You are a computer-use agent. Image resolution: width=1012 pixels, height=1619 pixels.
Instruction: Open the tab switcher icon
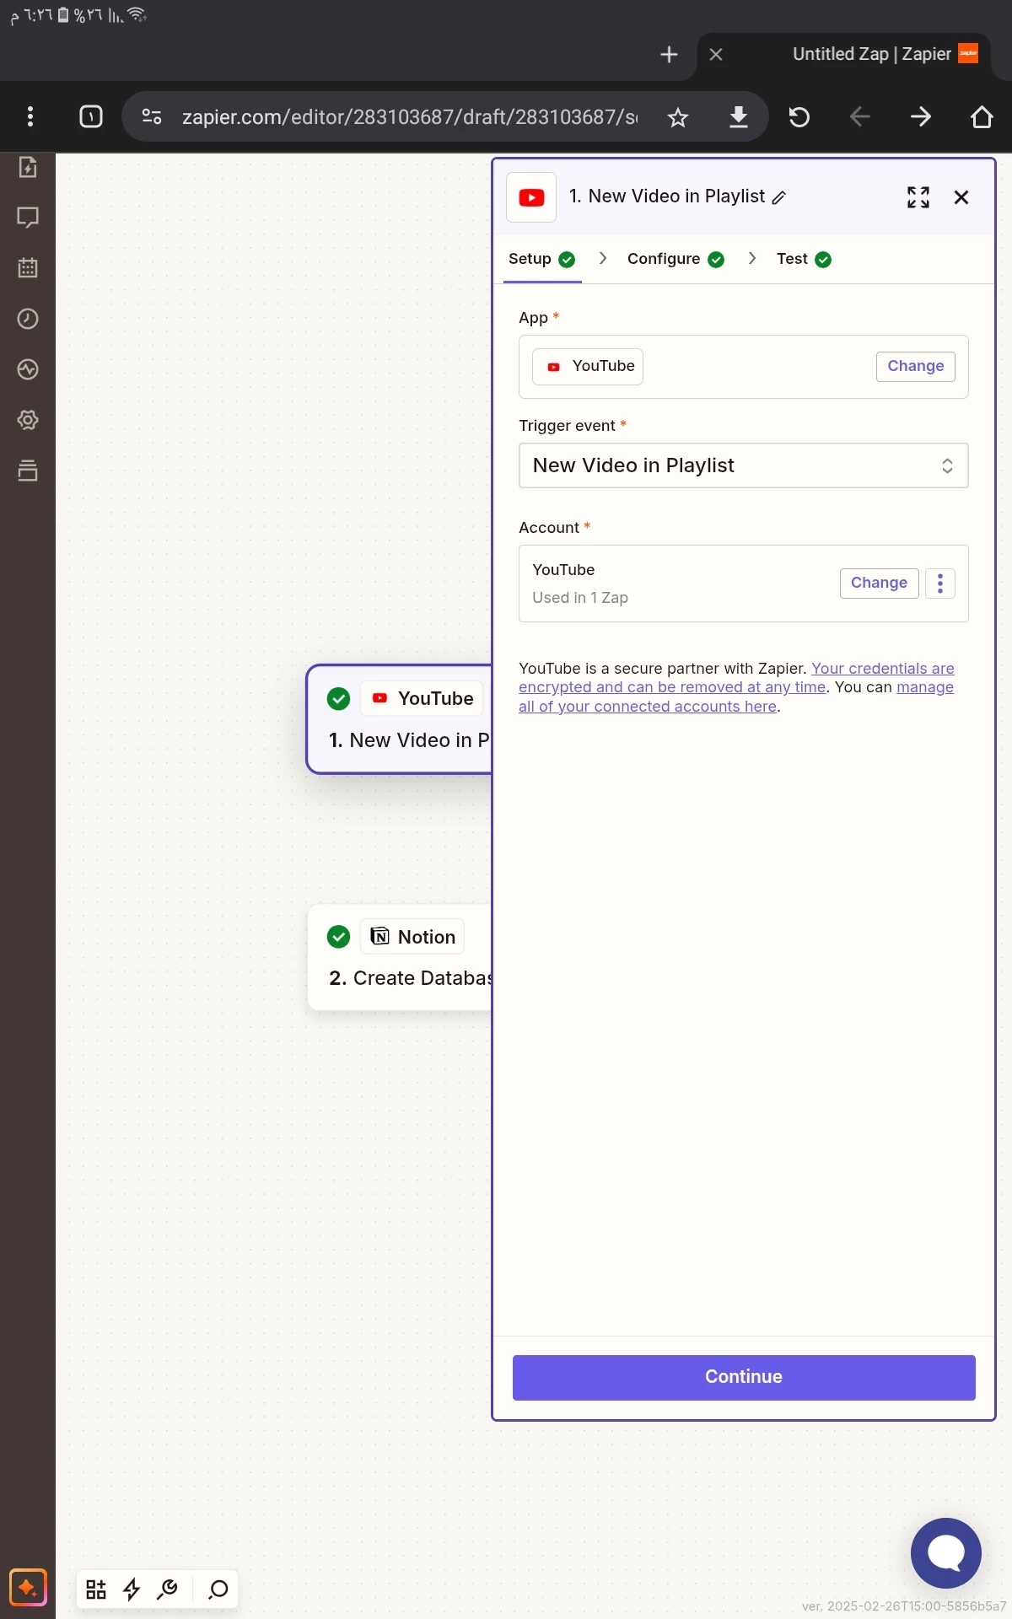click(x=91, y=116)
